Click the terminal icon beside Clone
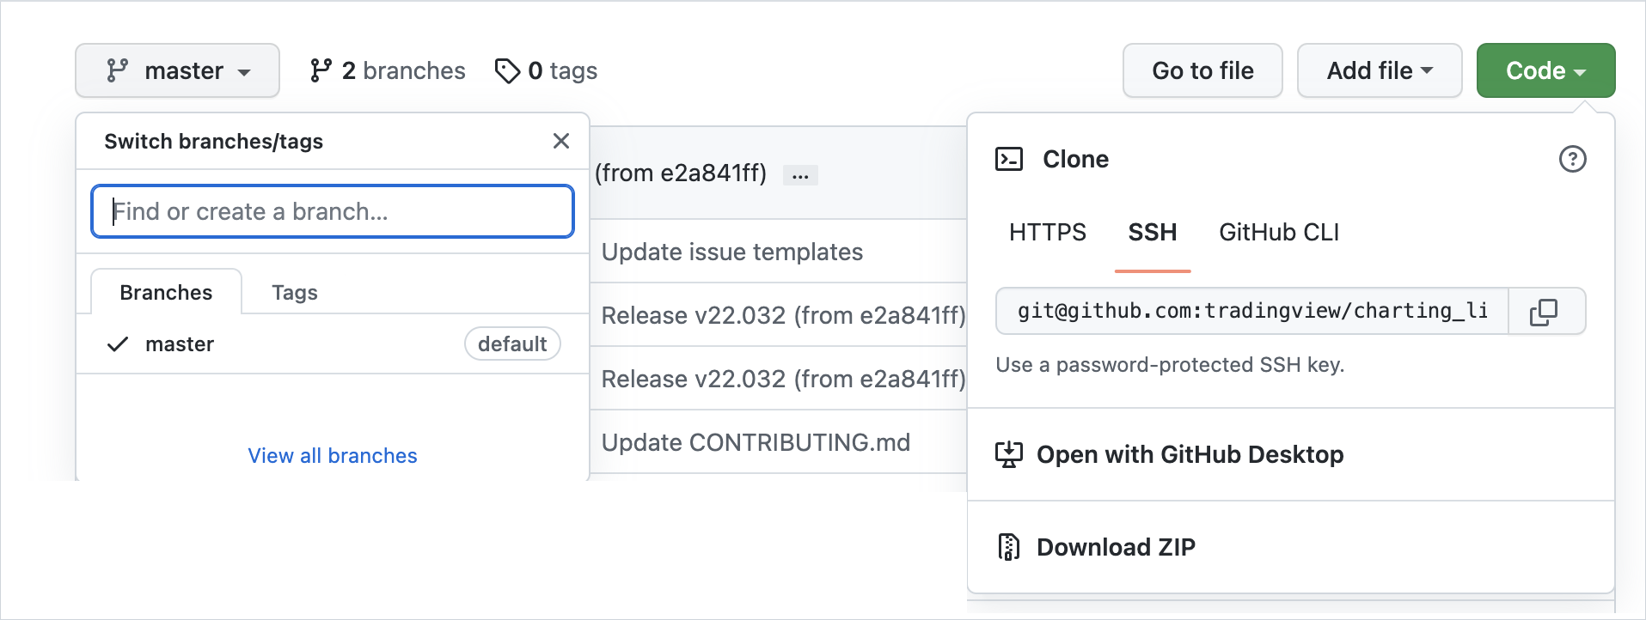1646x620 pixels. point(1008,159)
